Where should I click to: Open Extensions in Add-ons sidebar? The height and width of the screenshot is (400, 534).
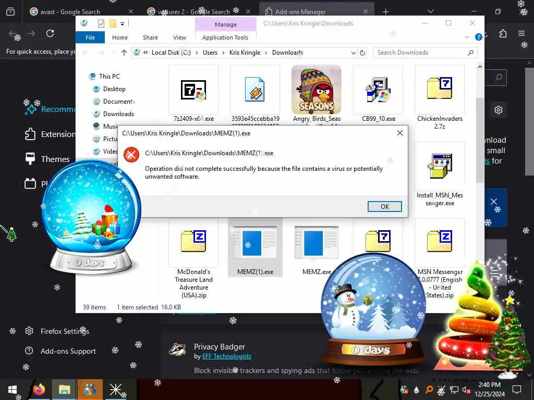coord(50,134)
